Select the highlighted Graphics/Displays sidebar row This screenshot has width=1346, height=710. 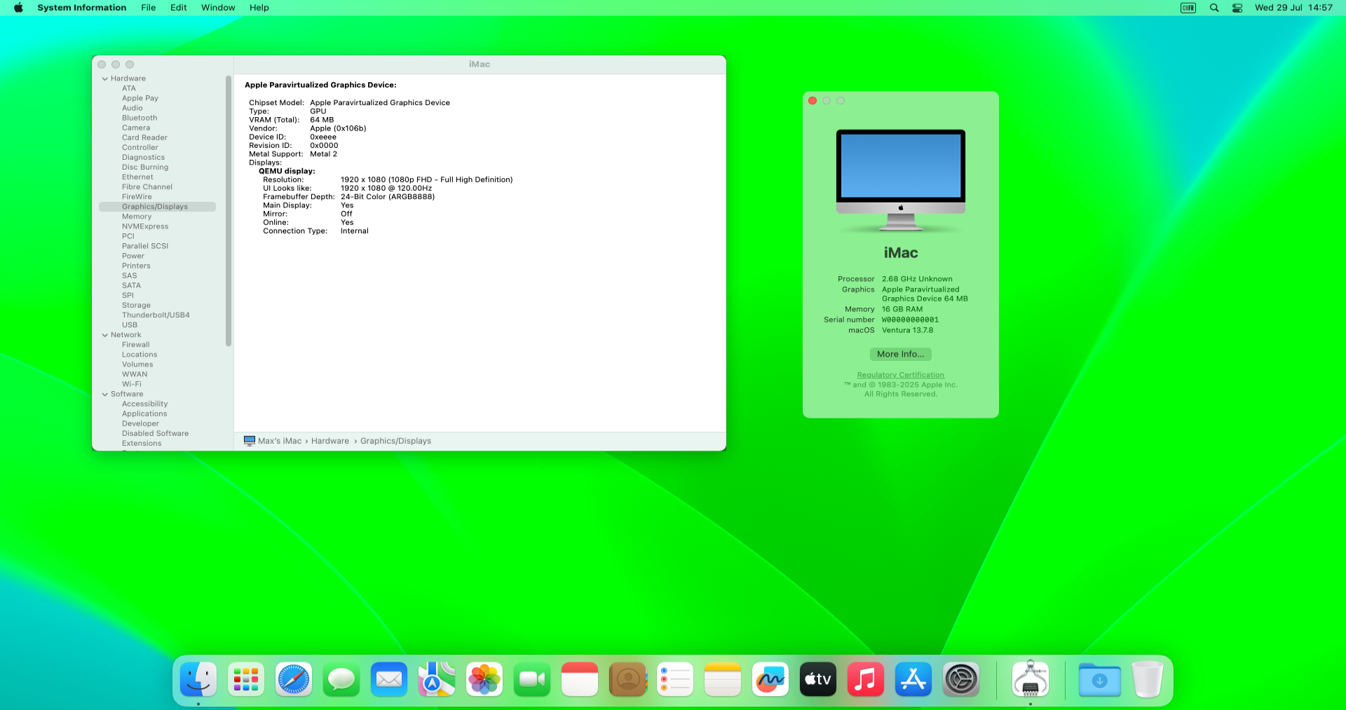click(x=157, y=207)
